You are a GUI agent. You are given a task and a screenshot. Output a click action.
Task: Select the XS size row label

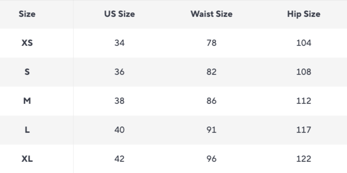pyautogui.click(x=27, y=43)
